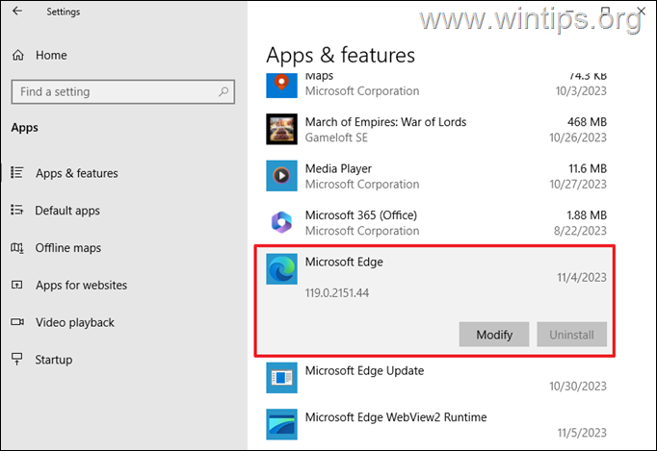This screenshot has height=451, width=657.
Task: Click the 10/27/2023 install date
Action: coord(578,184)
